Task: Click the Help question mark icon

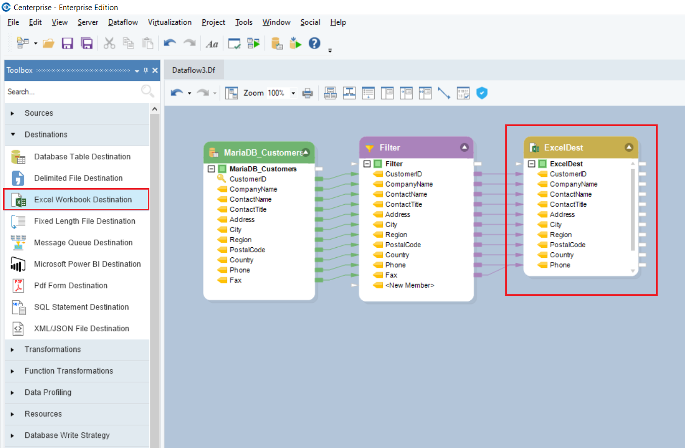Action: [314, 43]
